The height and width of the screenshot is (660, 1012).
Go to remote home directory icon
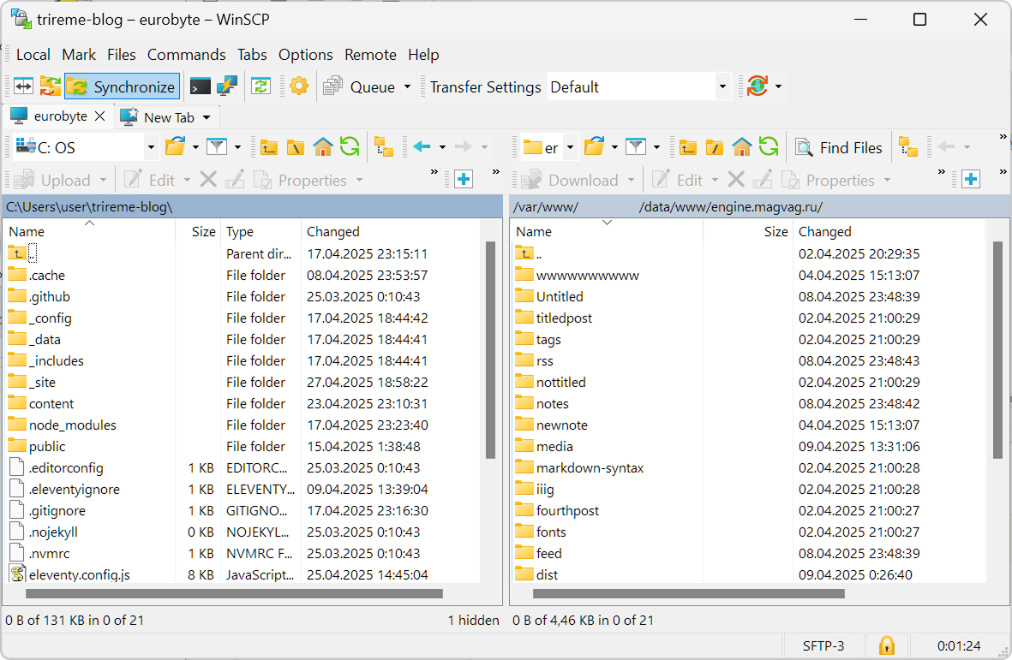(741, 147)
